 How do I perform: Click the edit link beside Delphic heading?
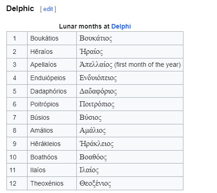tap(48, 9)
